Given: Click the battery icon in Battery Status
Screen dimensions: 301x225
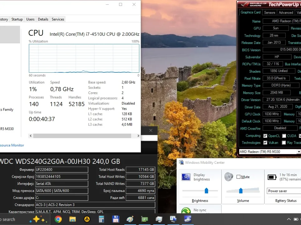Looking at the screenshot, I should click(x=272, y=177).
